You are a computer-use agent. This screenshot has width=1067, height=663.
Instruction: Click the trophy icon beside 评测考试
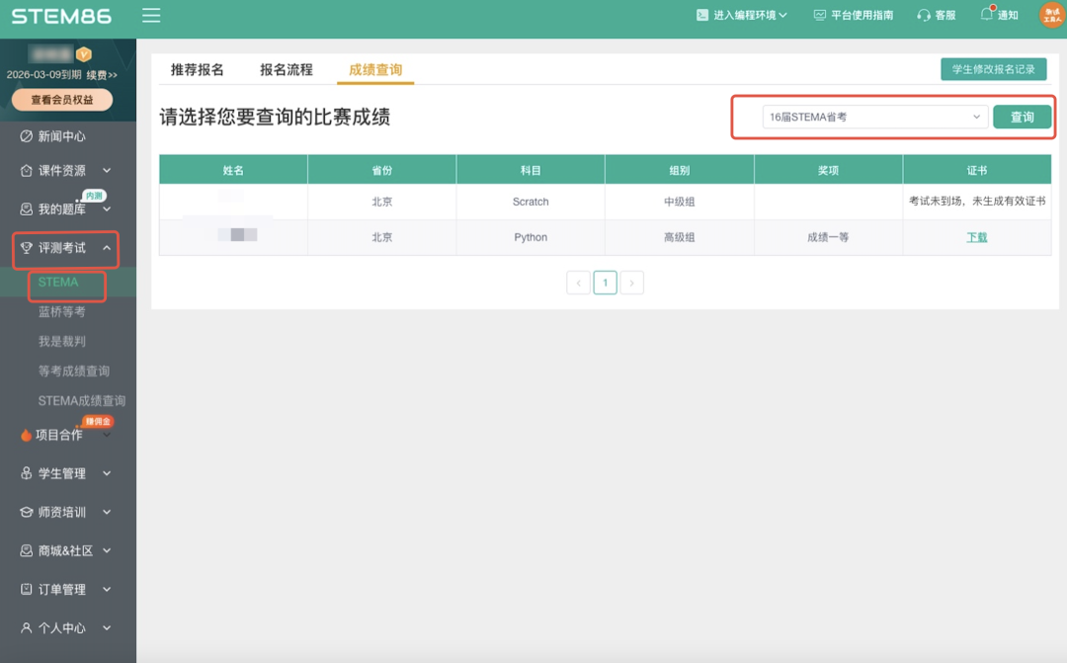click(27, 248)
